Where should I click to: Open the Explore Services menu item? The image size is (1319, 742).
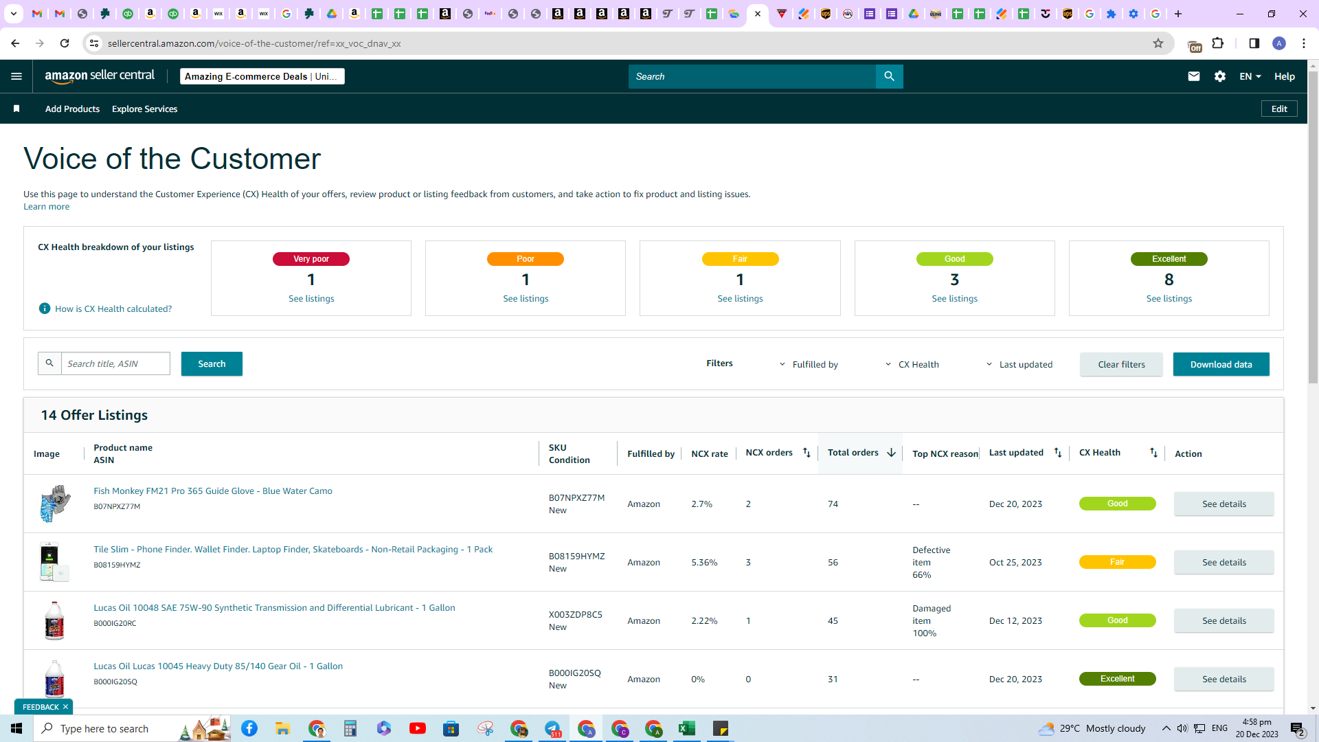[x=144, y=109]
